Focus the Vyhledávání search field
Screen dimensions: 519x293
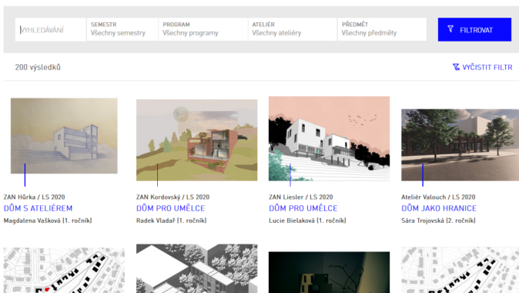pyautogui.click(x=50, y=29)
